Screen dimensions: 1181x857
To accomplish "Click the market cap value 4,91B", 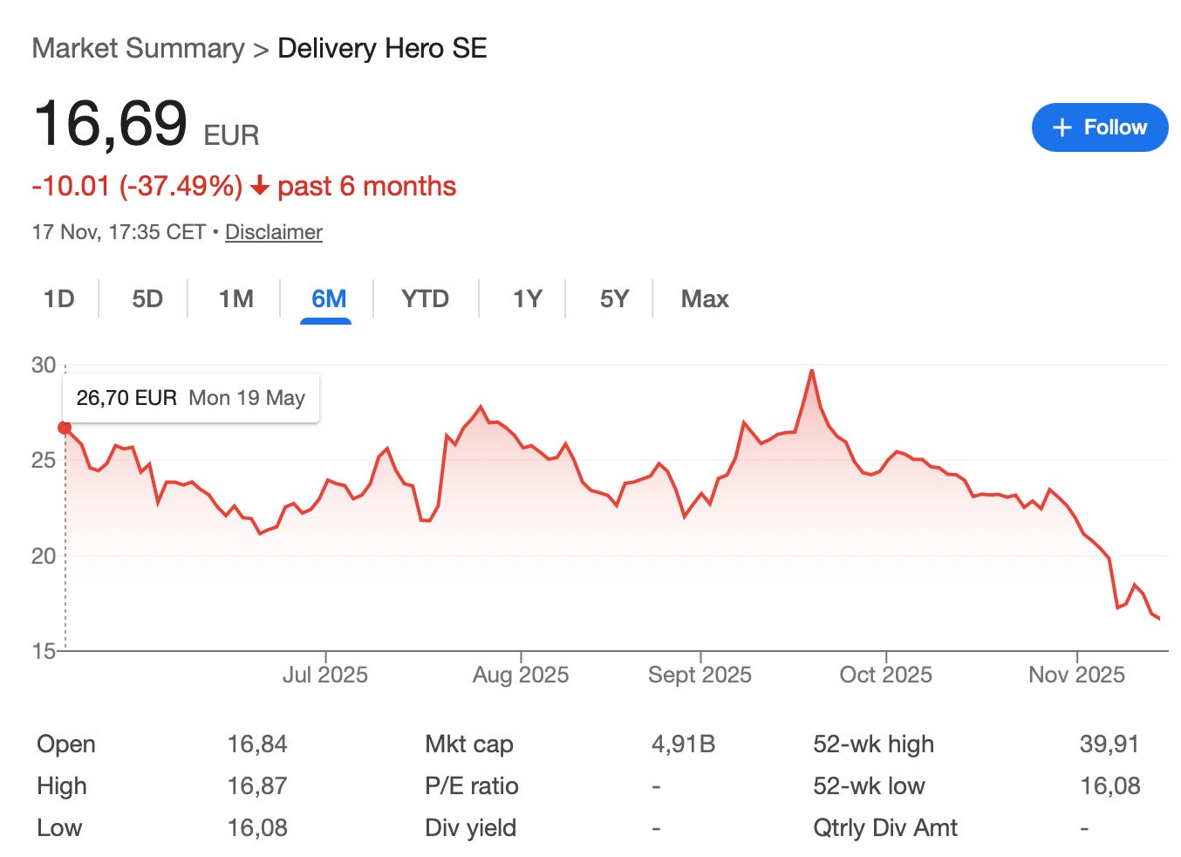I will tap(683, 744).
